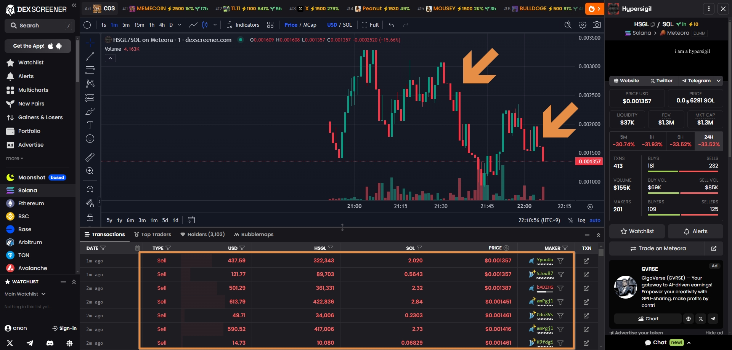Expand more sidebar links
Screen dimensions: 732x350
[14, 158]
